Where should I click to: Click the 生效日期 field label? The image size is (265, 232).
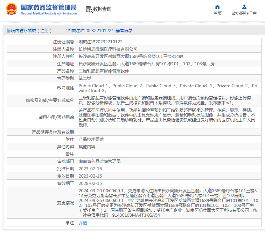pos(65,176)
